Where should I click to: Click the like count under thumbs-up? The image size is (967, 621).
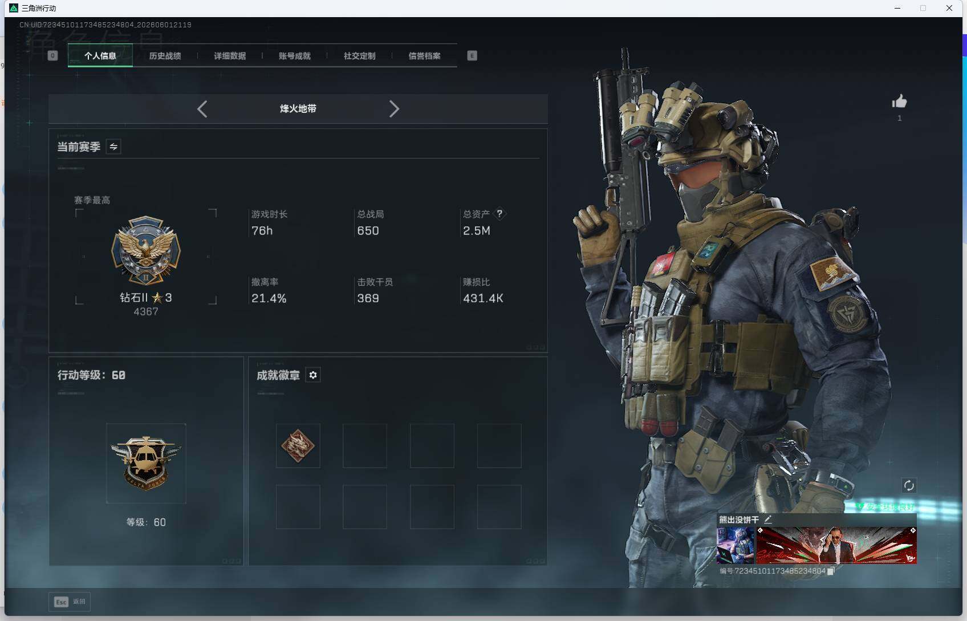[900, 119]
